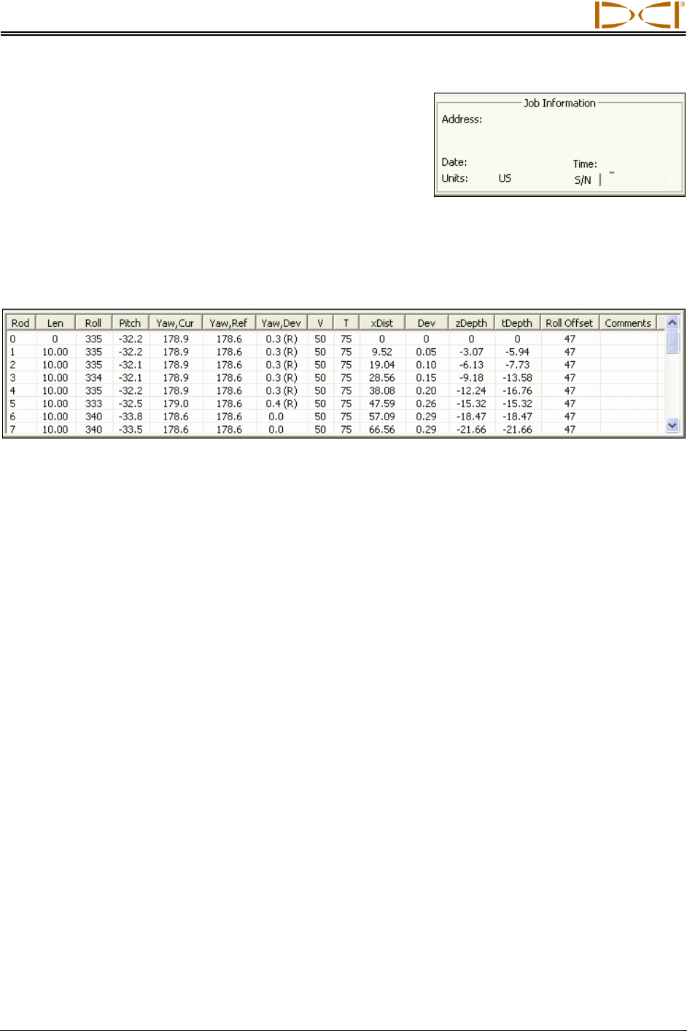The height and width of the screenshot is (1031, 687).
Task: Click the T column header
Action: click(346, 323)
